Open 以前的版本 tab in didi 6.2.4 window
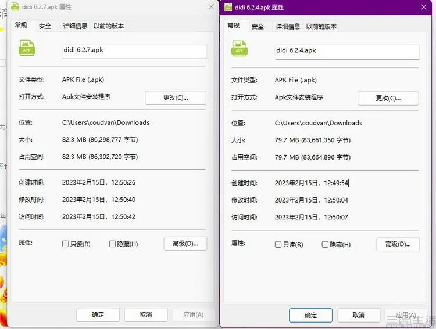Viewport: 436px width, 329px height. [321, 27]
